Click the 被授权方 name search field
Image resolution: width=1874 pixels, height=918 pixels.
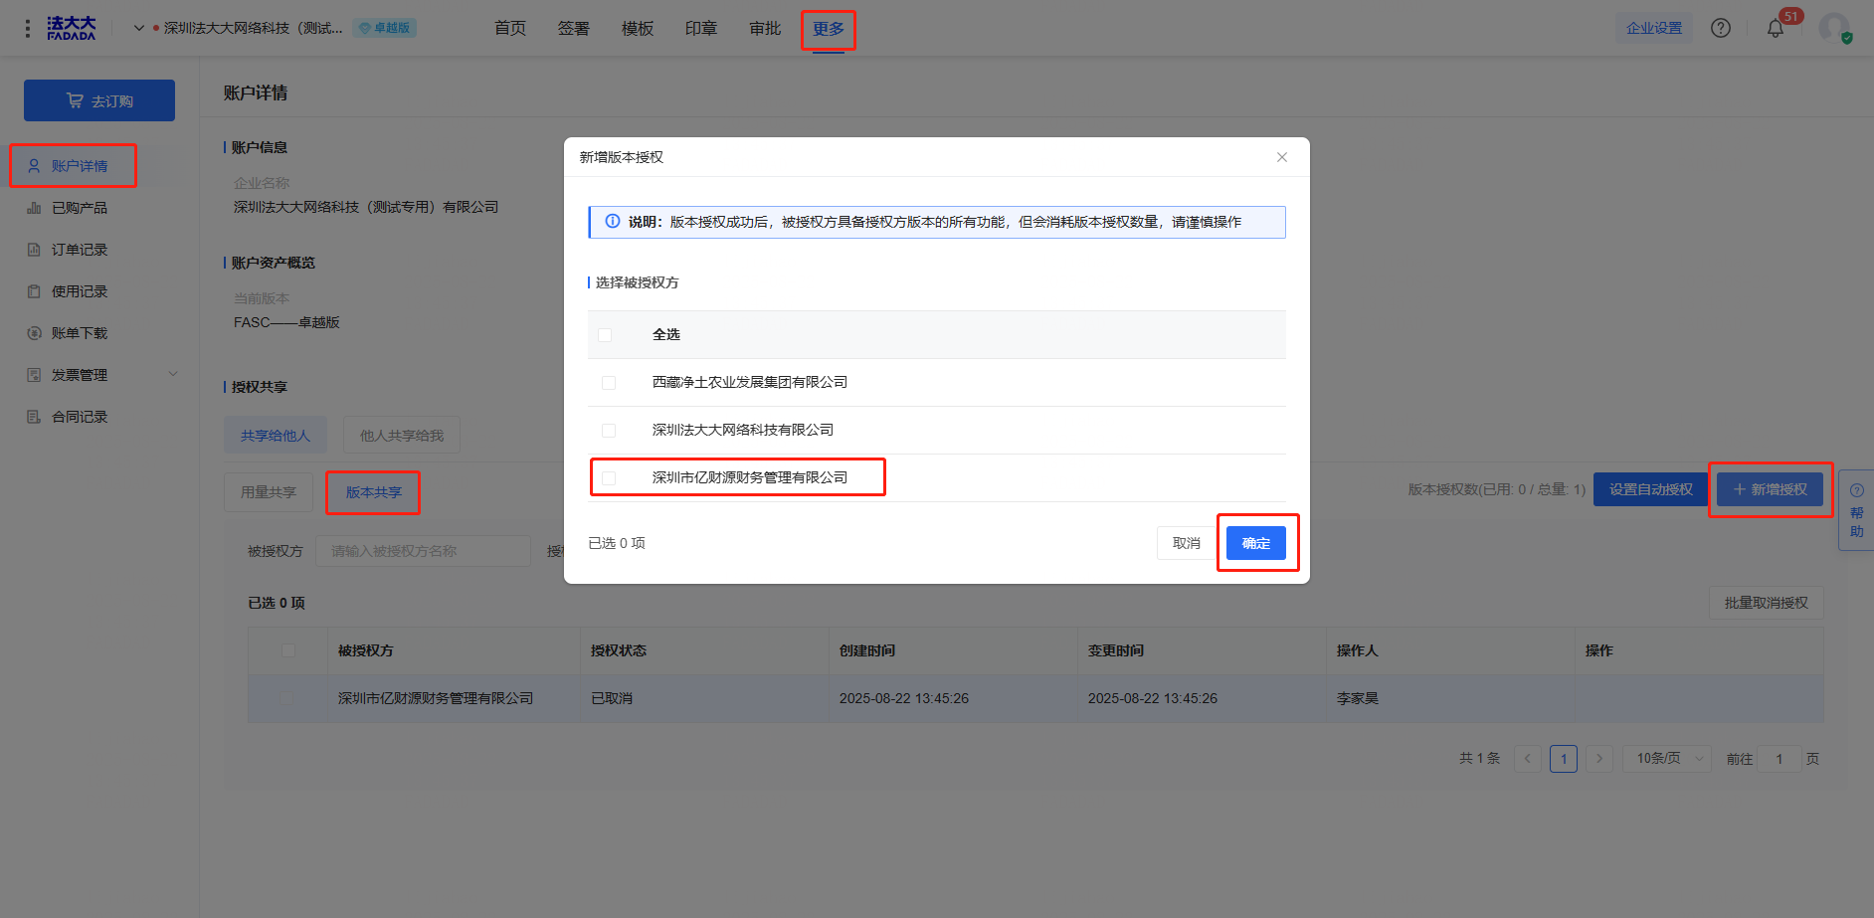[423, 551]
